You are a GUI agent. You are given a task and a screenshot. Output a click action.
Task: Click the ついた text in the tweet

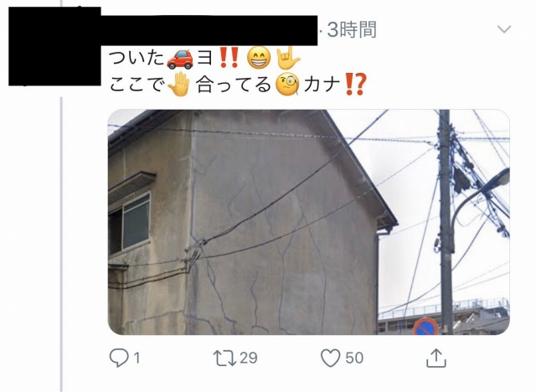click(137, 58)
